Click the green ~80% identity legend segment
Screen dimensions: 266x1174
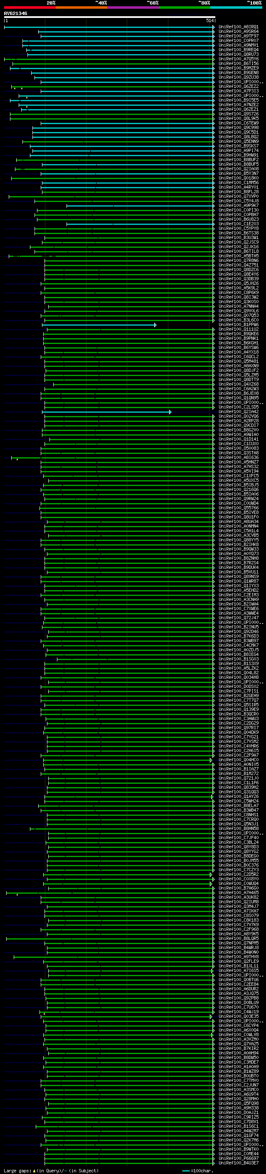[185, 7]
